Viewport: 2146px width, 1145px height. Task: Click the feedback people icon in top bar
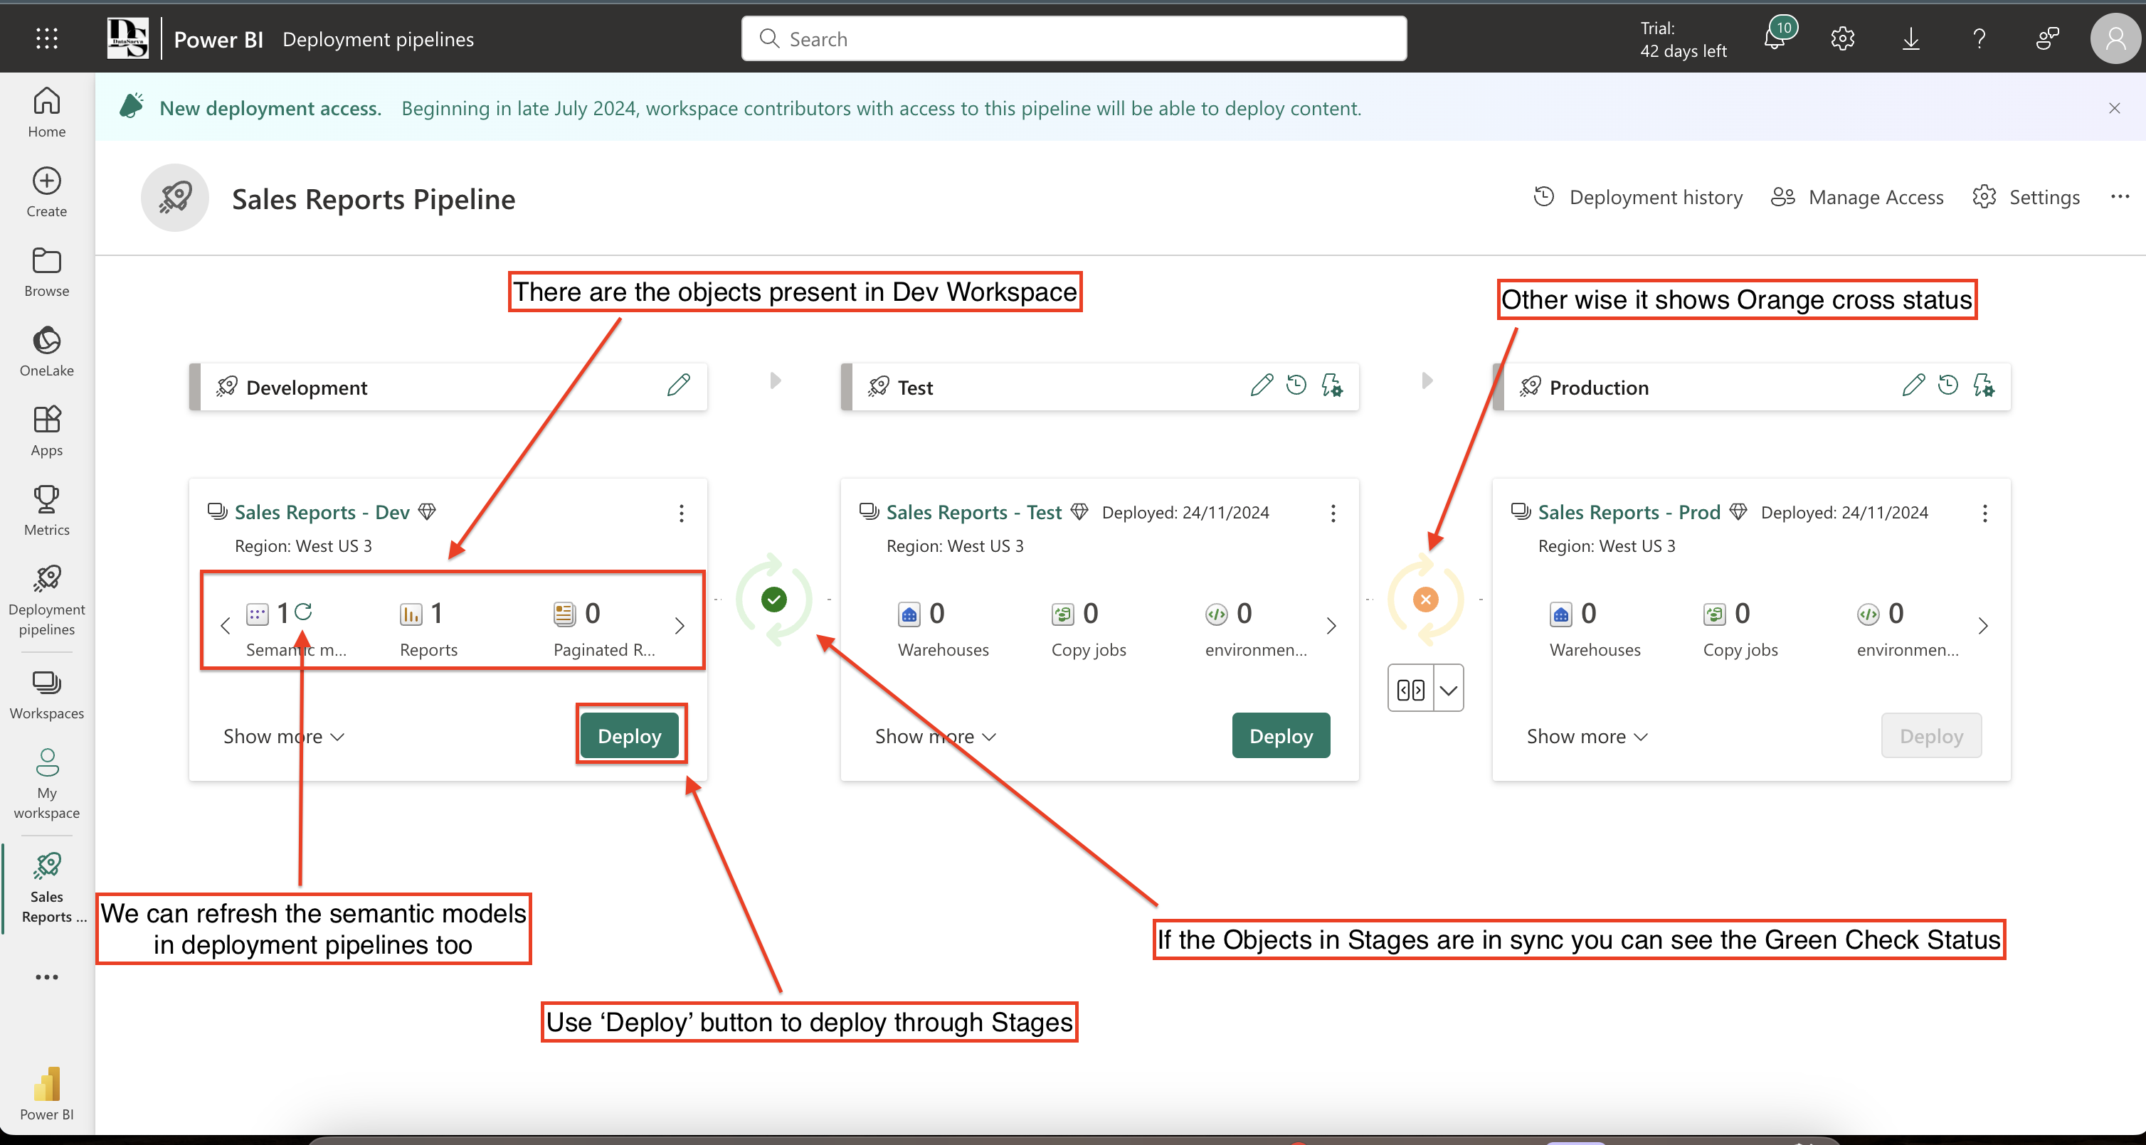[x=2047, y=38]
